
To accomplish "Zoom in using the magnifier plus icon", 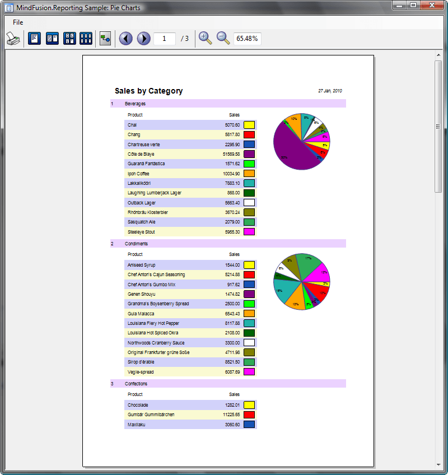I will pyautogui.click(x=205, y=38).
